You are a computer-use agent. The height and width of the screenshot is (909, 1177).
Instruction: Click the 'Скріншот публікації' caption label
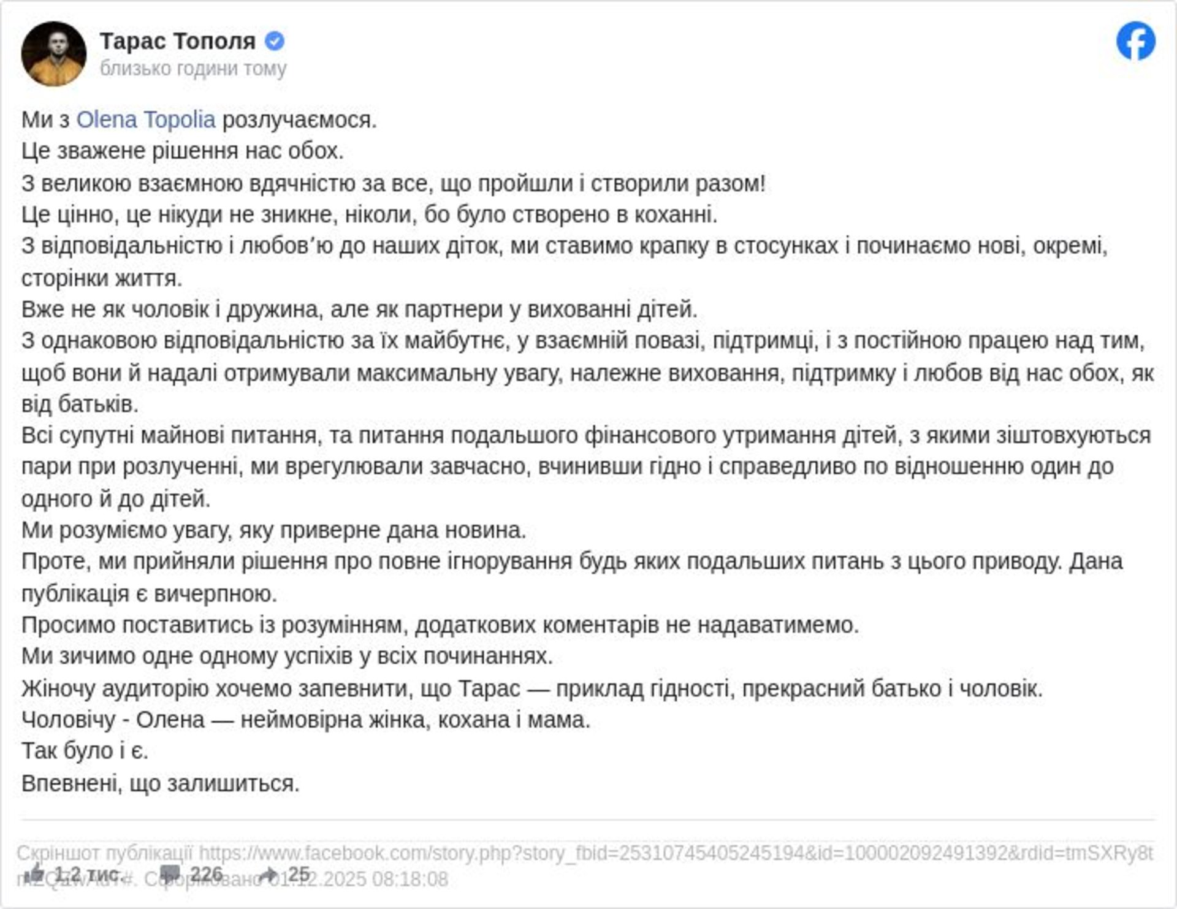[x=104, y=853]
